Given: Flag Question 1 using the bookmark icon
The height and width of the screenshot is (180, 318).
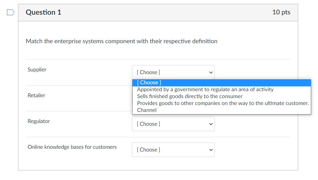Looking at the screenshot, I should 10,12.
